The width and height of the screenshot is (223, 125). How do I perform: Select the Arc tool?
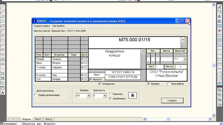pyautogui.click(x=2, y=31)
